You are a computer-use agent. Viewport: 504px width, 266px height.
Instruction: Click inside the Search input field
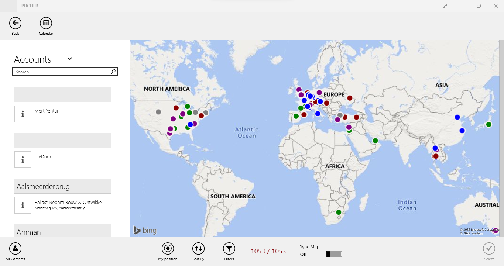[59, 71]
